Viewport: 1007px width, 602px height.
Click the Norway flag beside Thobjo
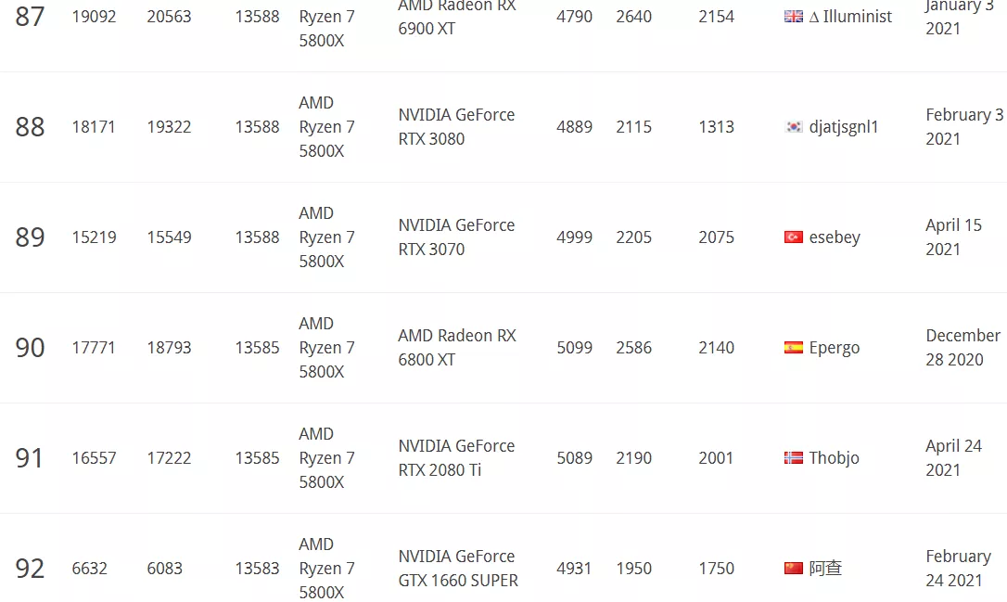(x=793, y=458)
